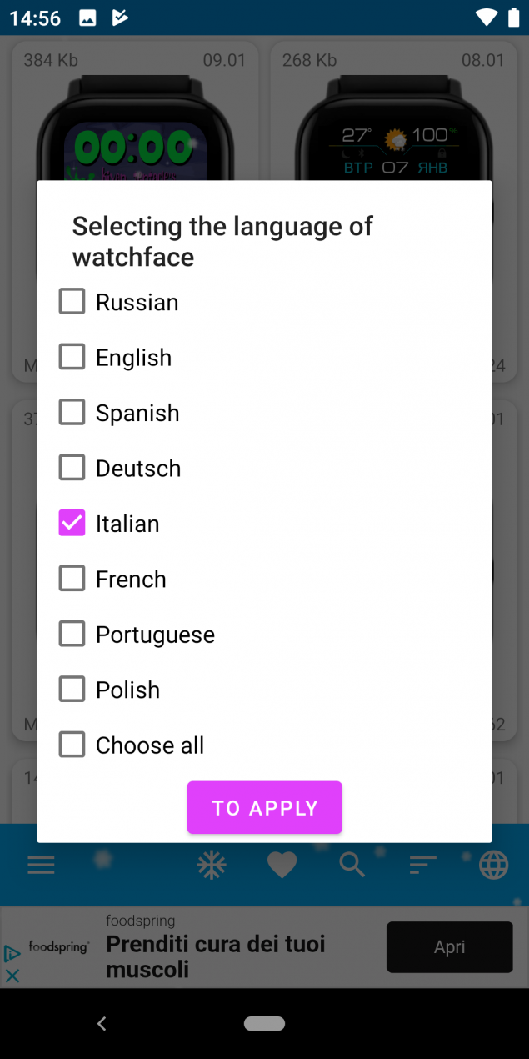Select the Polish checkbox
This screenshot has height=1059, width=529.
pos(72,689)
